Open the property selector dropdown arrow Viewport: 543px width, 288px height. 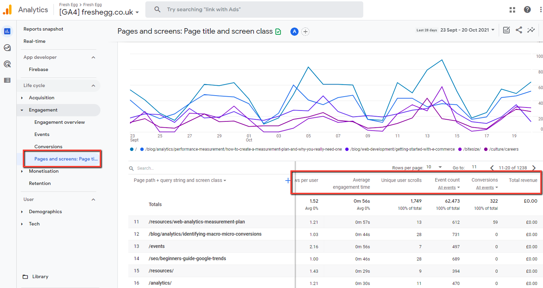[137, 13]
